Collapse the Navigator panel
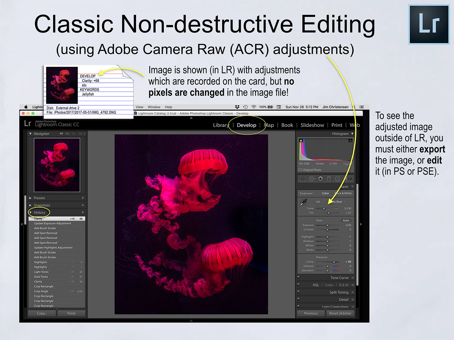Viewport: 454px width, 340px height. [x=31, y=134]
